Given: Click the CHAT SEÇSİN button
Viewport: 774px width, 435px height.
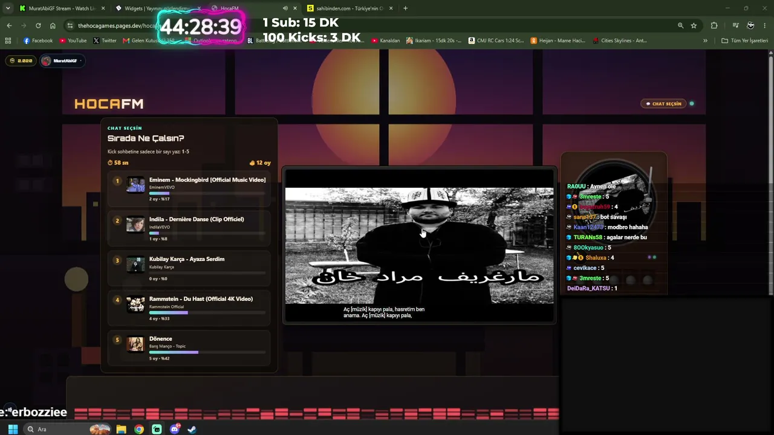Looking at the screenshot, I should (663, 104).
